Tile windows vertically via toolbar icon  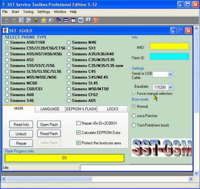click(73, 20)
